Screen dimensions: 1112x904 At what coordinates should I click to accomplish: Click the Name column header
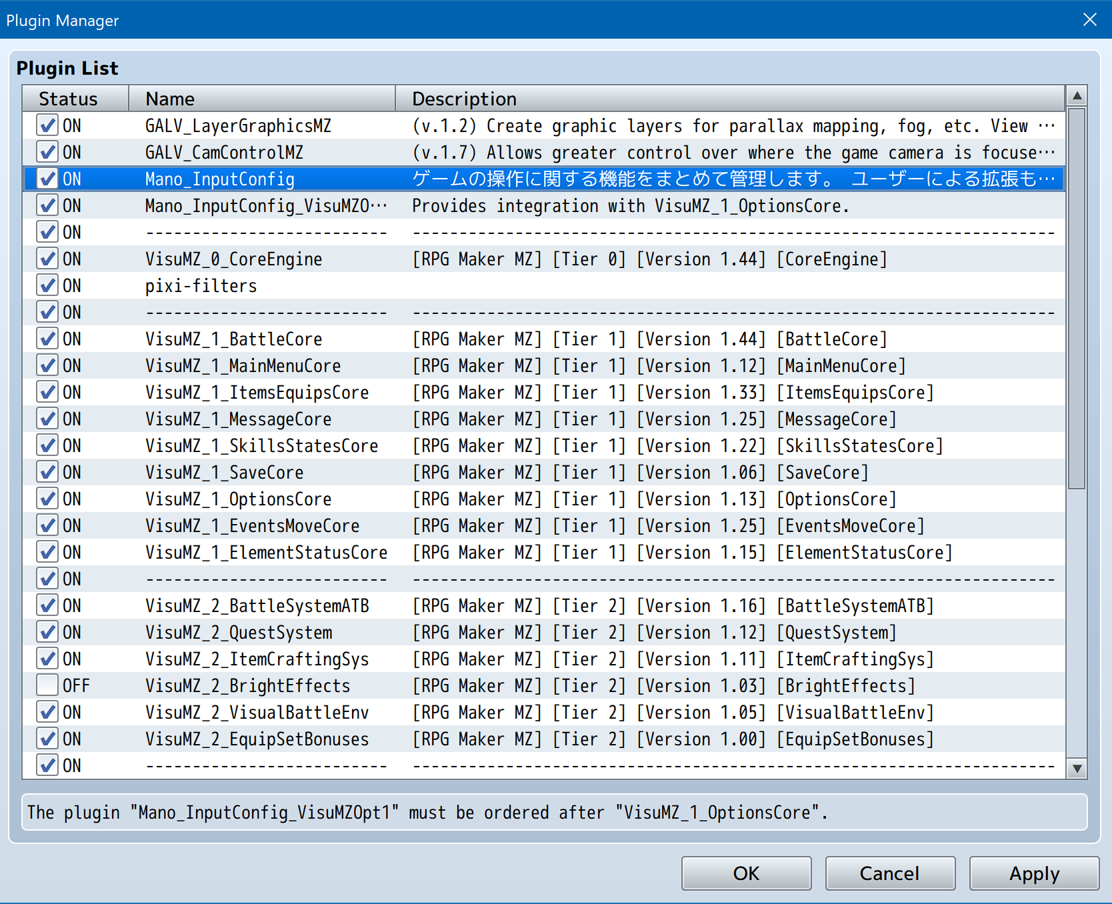tap(262, 99)
